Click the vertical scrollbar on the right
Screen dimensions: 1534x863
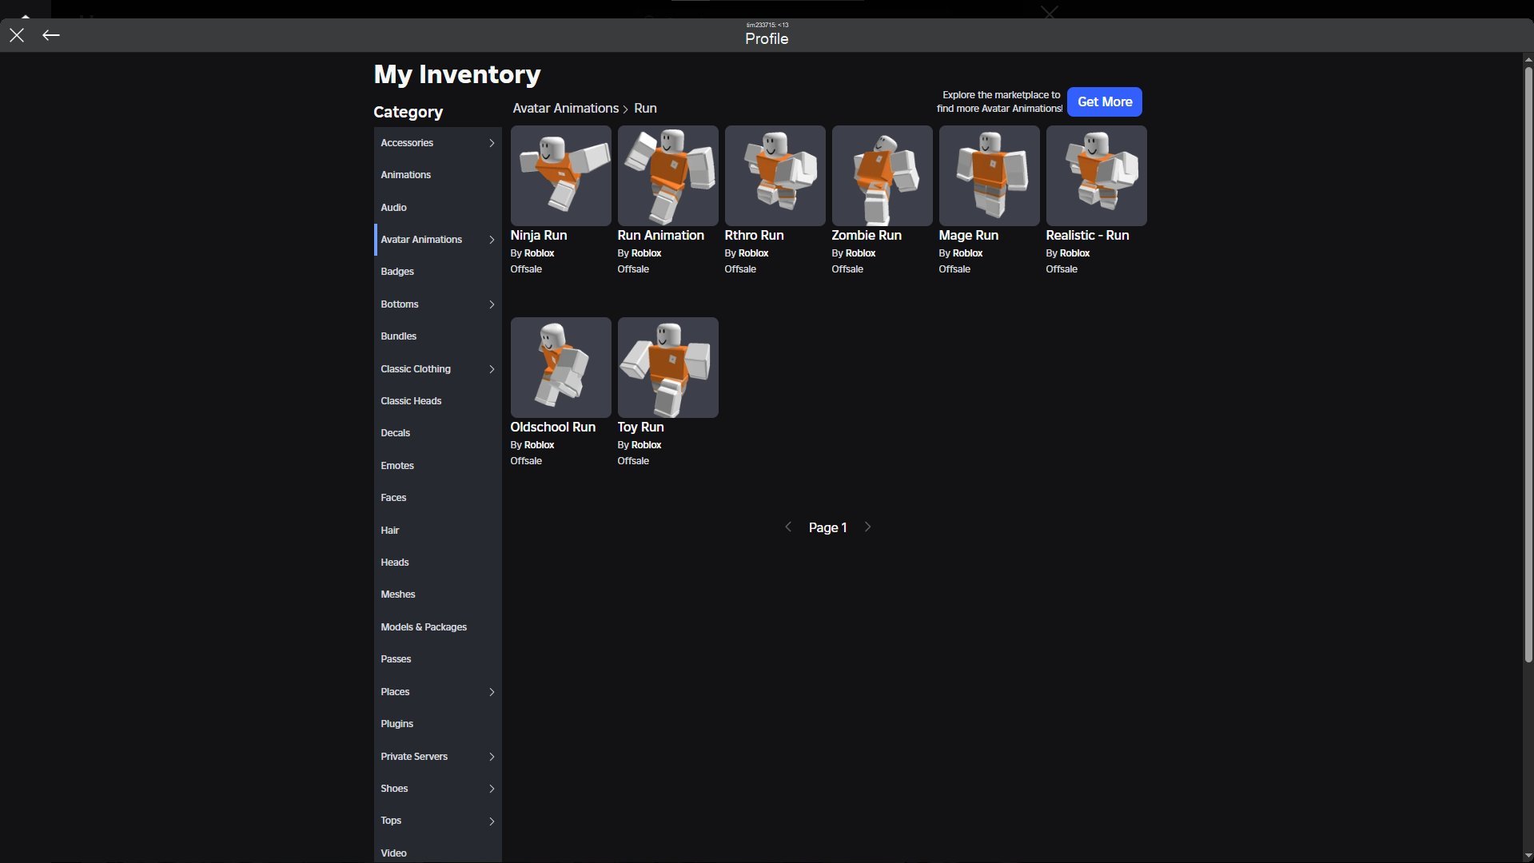click(1528, 364)
